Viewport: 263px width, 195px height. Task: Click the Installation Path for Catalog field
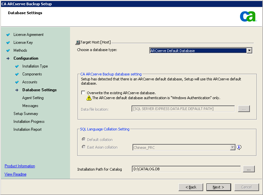186,169
